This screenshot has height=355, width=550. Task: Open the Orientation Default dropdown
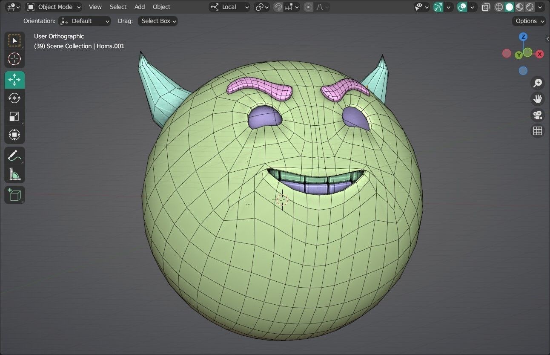[x=84, y=21]
